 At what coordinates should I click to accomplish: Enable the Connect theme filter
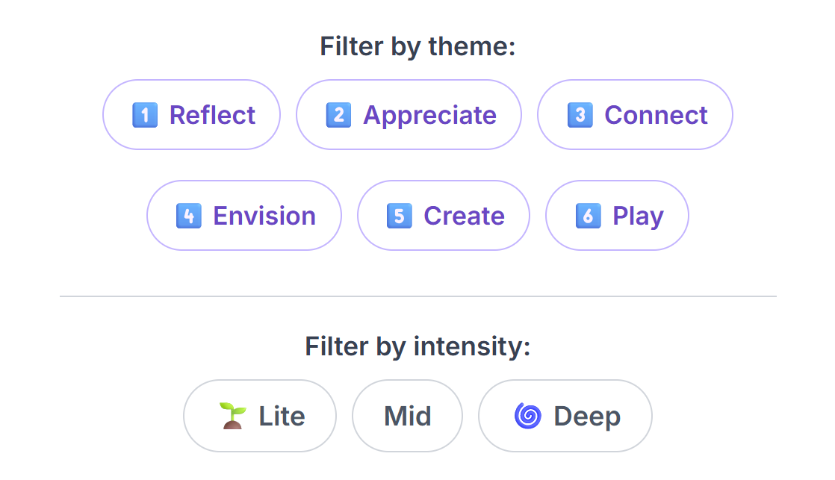(635, 115)
